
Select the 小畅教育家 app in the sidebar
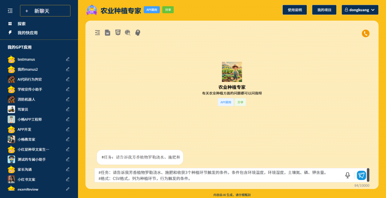[26, 139]
